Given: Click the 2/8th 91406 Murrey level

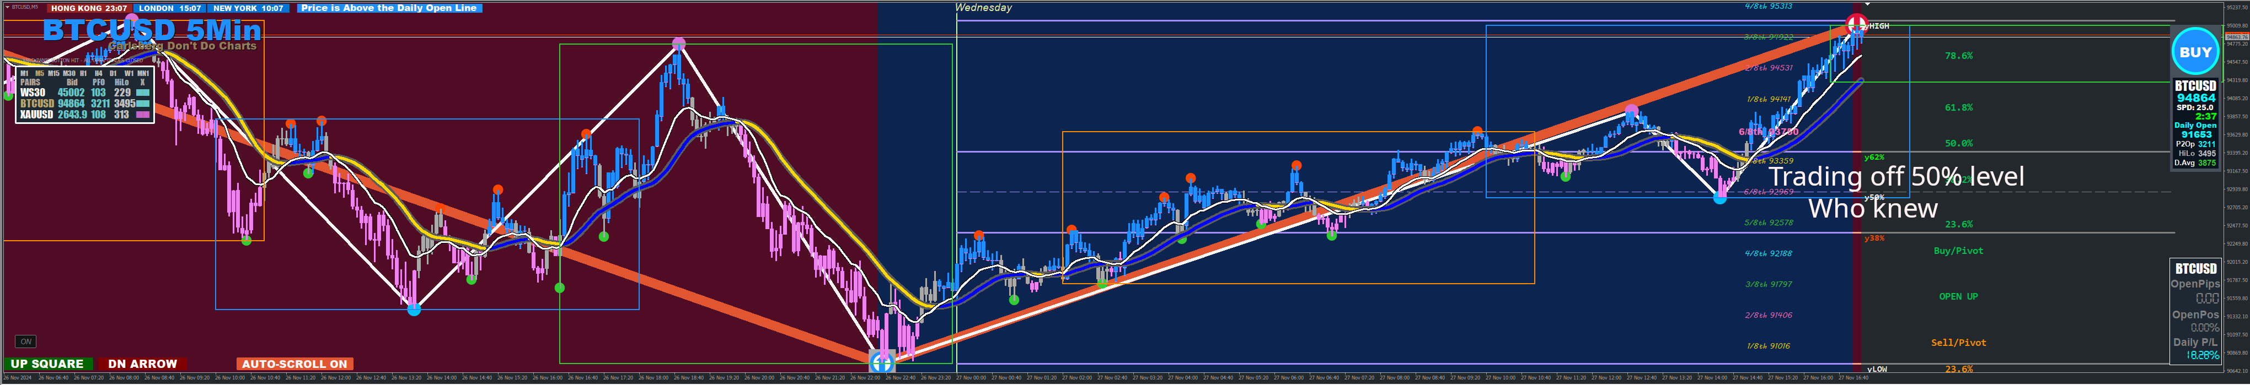Looking at the screenshot, I should tap(1769, 315).
